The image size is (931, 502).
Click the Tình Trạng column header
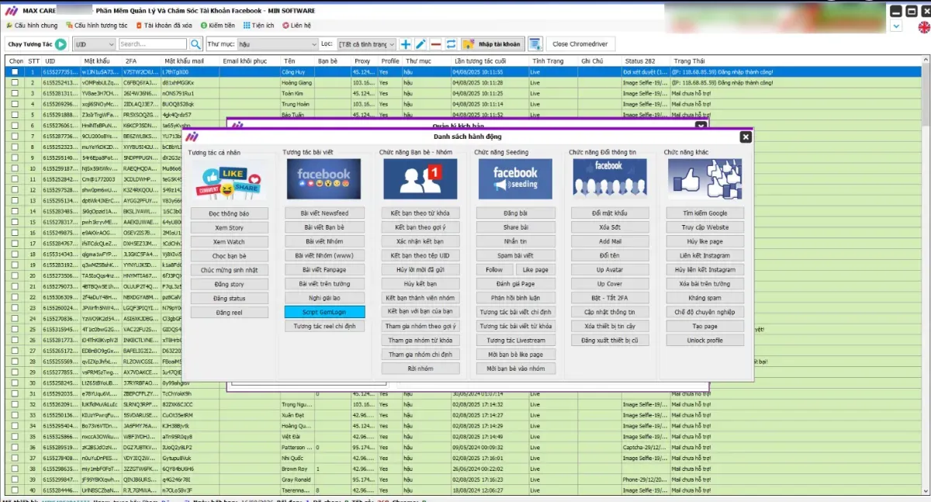click(x=552, y=61)
